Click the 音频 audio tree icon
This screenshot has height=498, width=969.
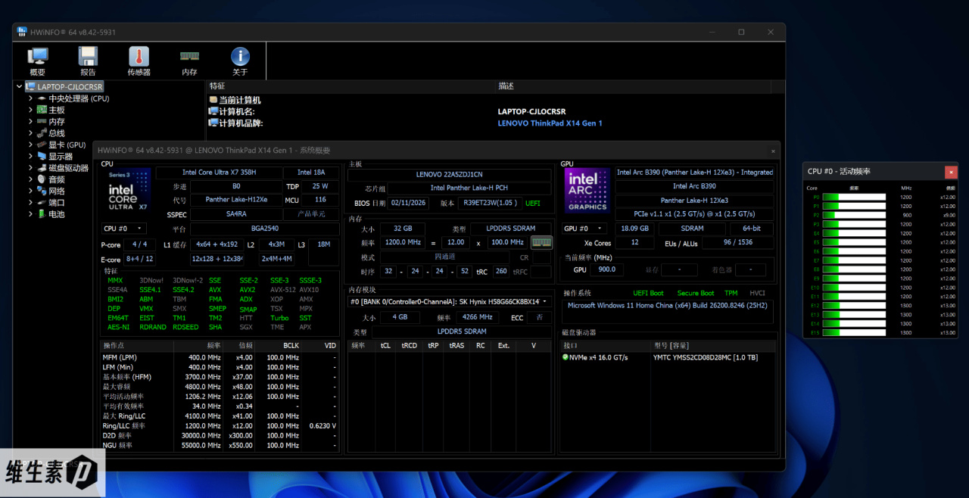pos(42,179)
